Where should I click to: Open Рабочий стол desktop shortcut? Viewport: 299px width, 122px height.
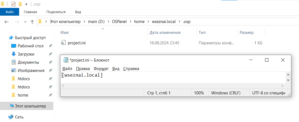tap(31, 46)
